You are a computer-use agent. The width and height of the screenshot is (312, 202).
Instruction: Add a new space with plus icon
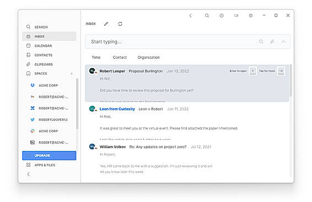pos(72,74)
